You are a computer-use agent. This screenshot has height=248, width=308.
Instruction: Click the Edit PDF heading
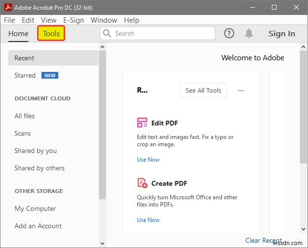[x=164, y=123]
